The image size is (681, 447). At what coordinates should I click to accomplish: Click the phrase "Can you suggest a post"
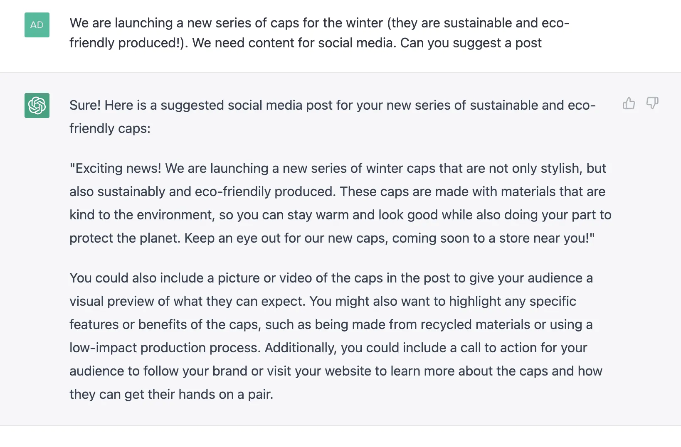[x=471, y=43]
